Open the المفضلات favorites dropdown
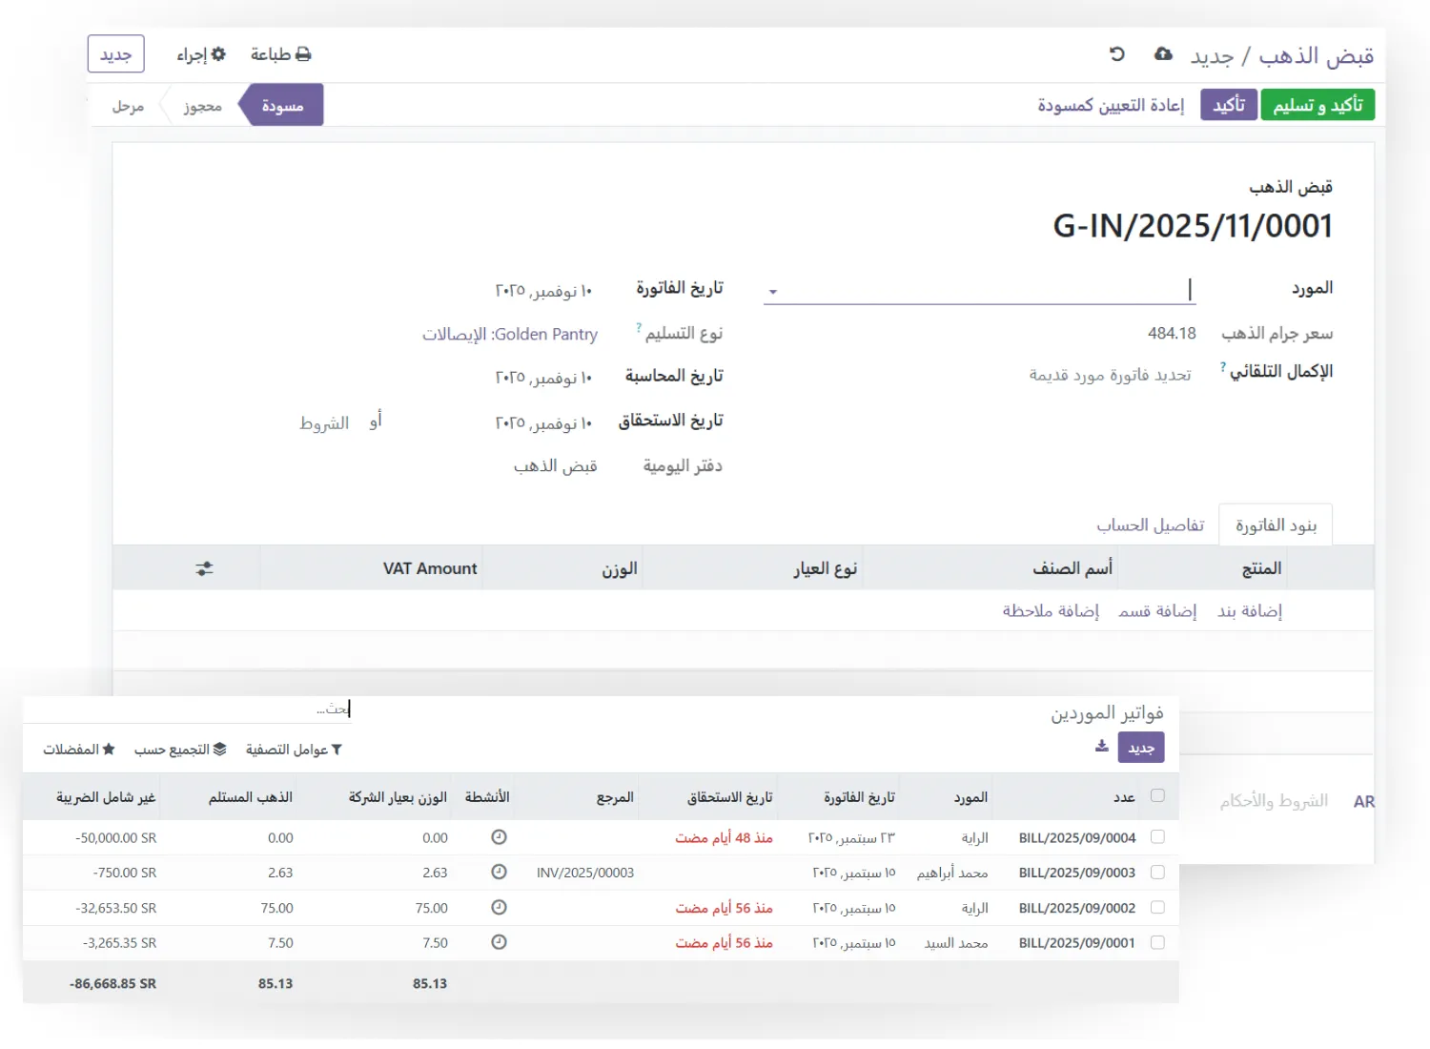Image resolution: width=1430 pixels, height=1049 pixels. pos(78,750)
